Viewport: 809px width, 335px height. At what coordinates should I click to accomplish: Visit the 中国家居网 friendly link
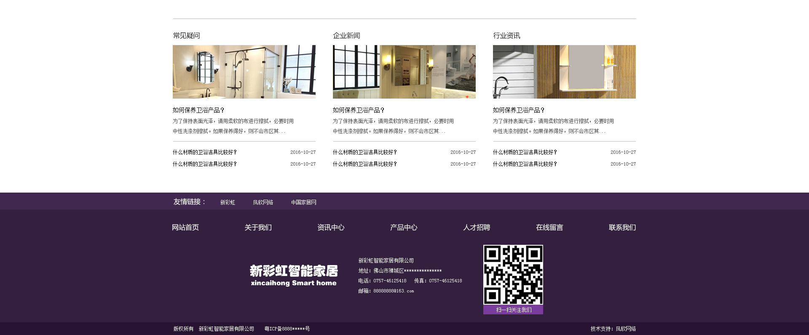[x=303, y=203]
